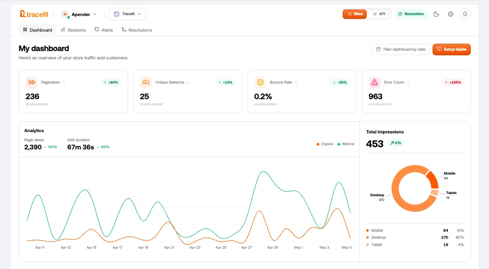Click the Pageviews value 236
489x269 pixels.
(x=33, y=97)
